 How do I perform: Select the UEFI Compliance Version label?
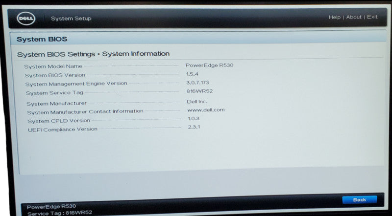63,130
